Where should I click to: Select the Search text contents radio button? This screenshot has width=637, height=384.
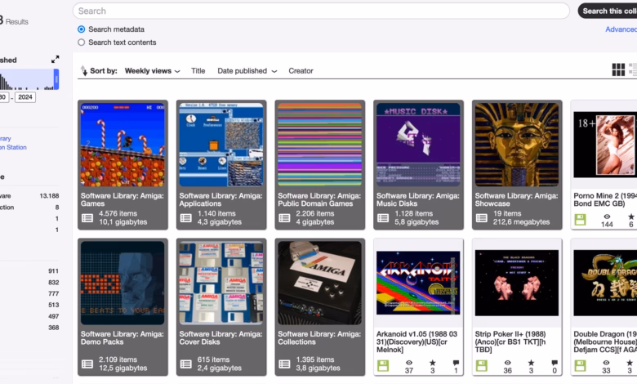[x=81, y=42]
